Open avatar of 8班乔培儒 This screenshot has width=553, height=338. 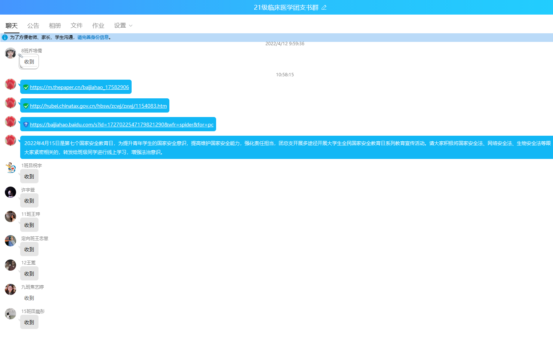10,53
